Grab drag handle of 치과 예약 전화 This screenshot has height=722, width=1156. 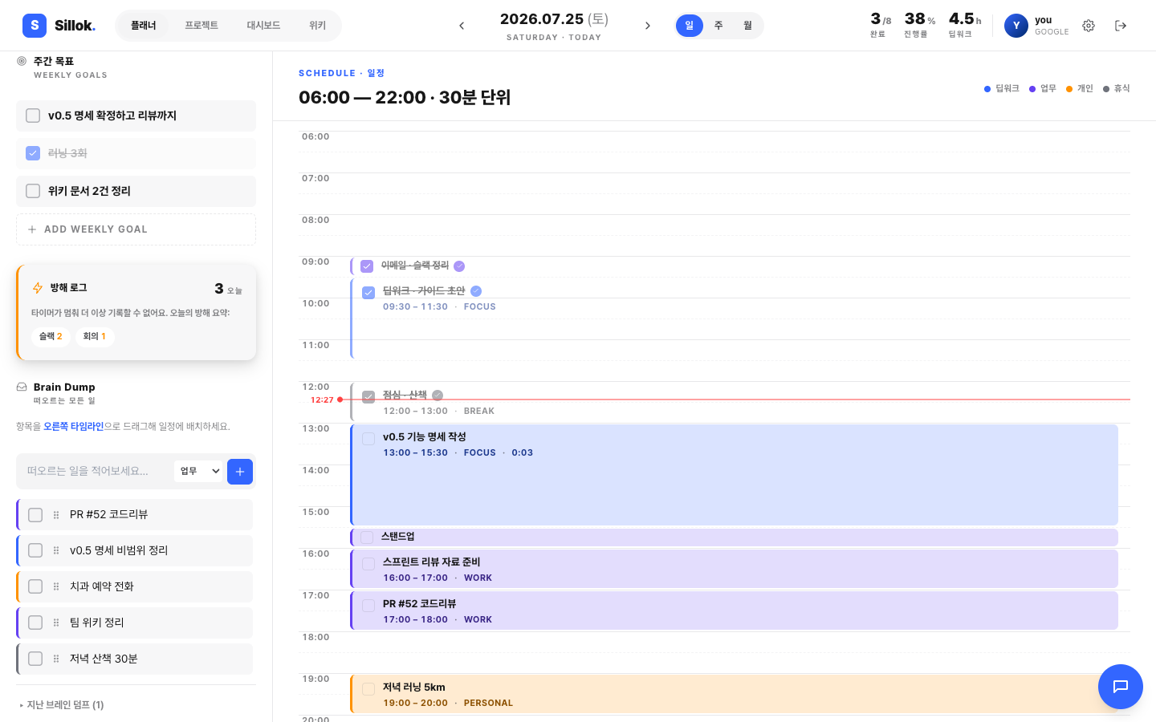(x=56, y=587)
